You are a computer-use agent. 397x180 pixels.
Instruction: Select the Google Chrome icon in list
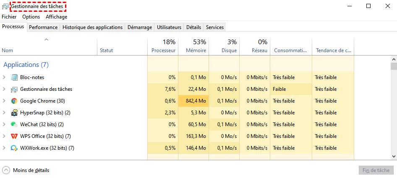click(x=14, y=101)
